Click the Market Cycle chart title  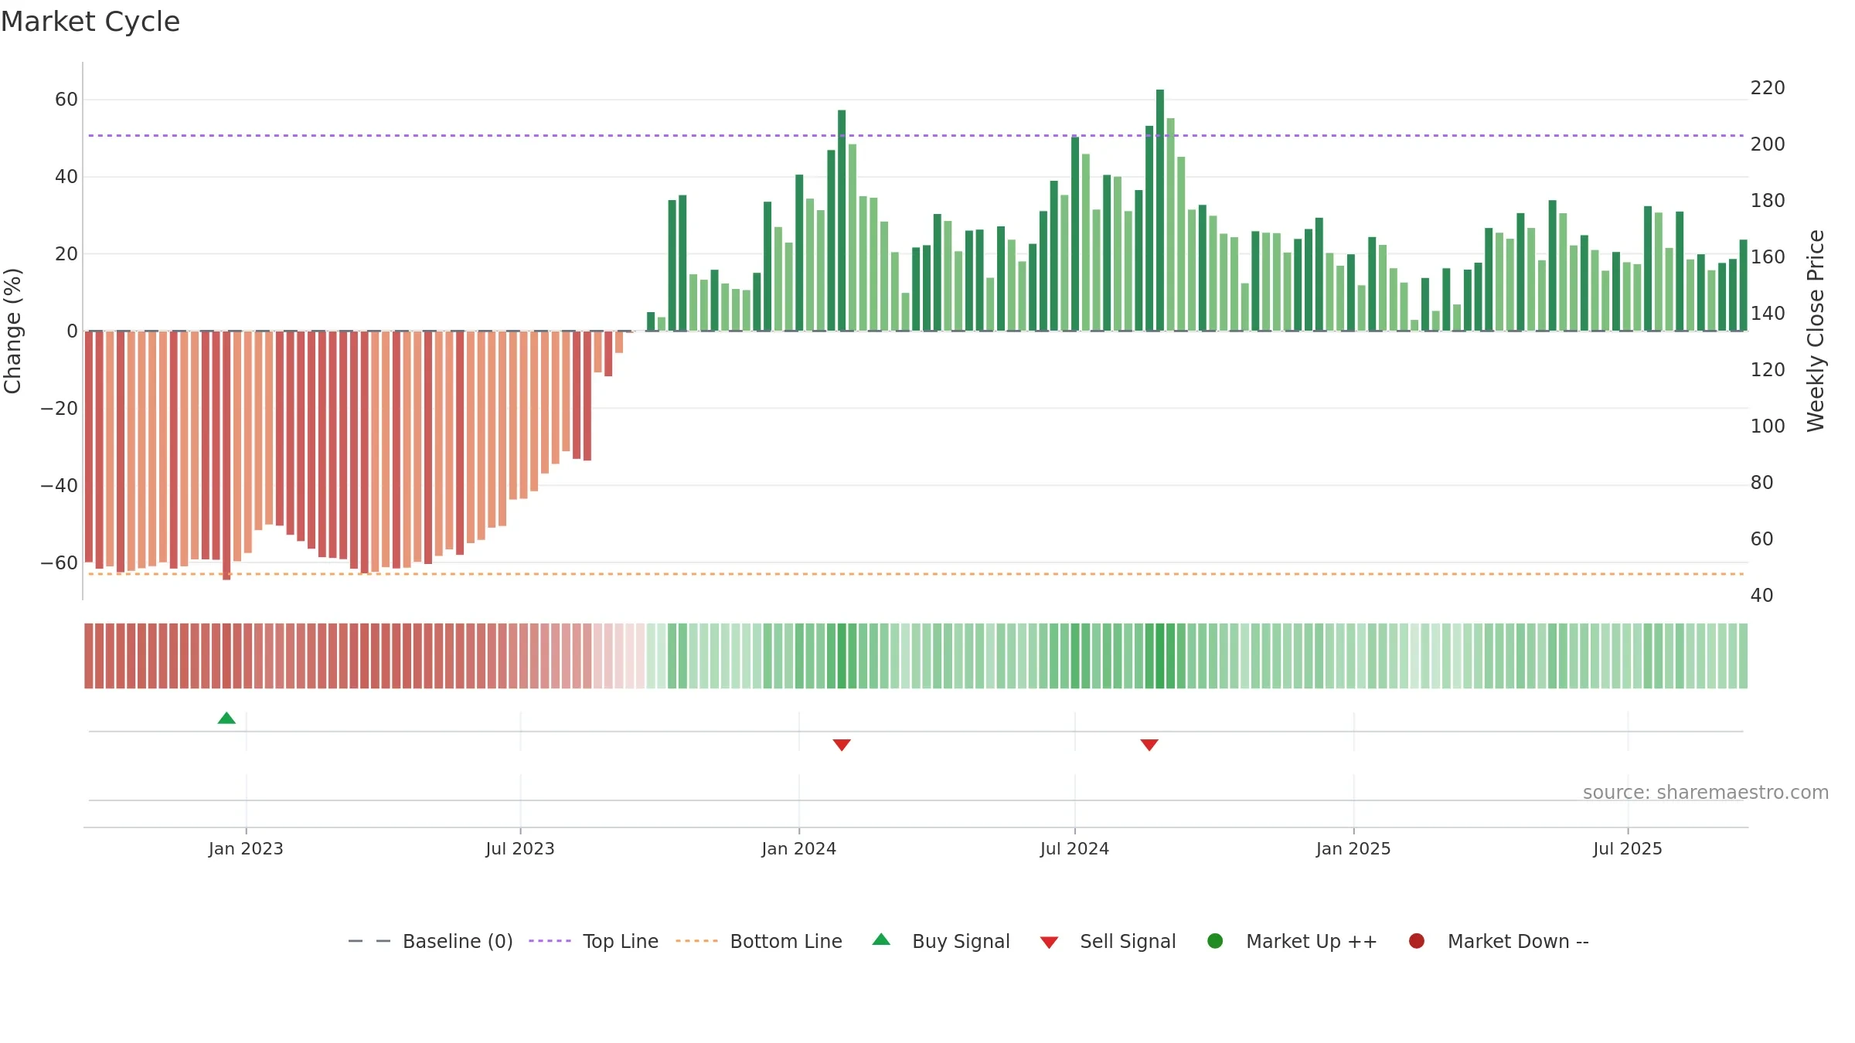click(90, 22)
